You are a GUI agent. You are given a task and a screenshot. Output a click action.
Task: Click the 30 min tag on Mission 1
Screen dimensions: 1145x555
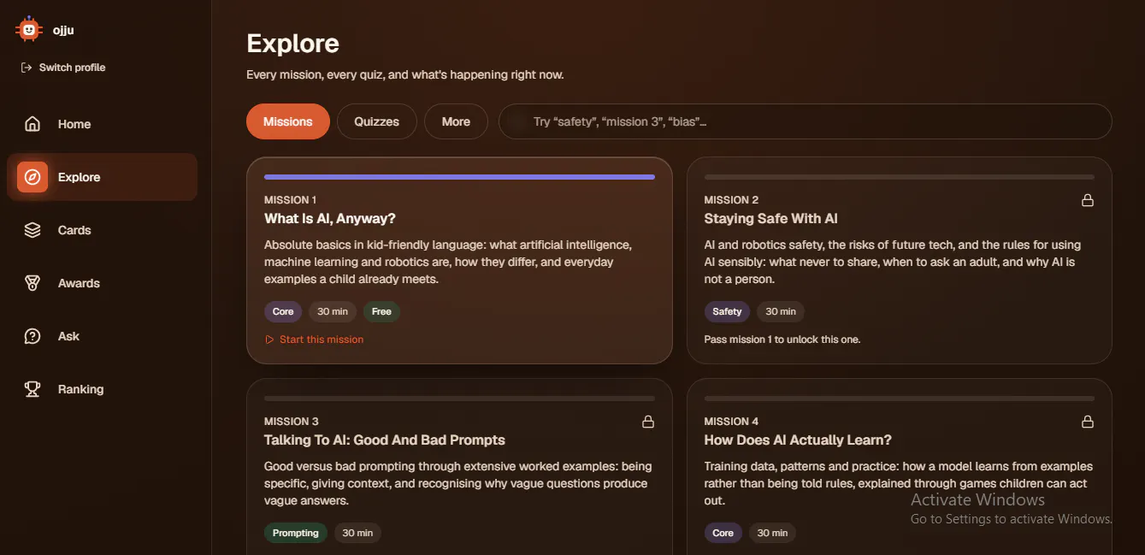pyautogui.click(x=333, y=311)
